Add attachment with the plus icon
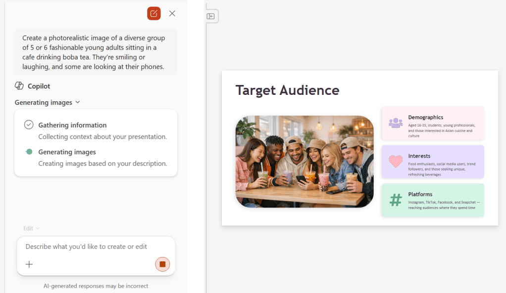The height and width of the screenshot is (293, 506). 29,264
